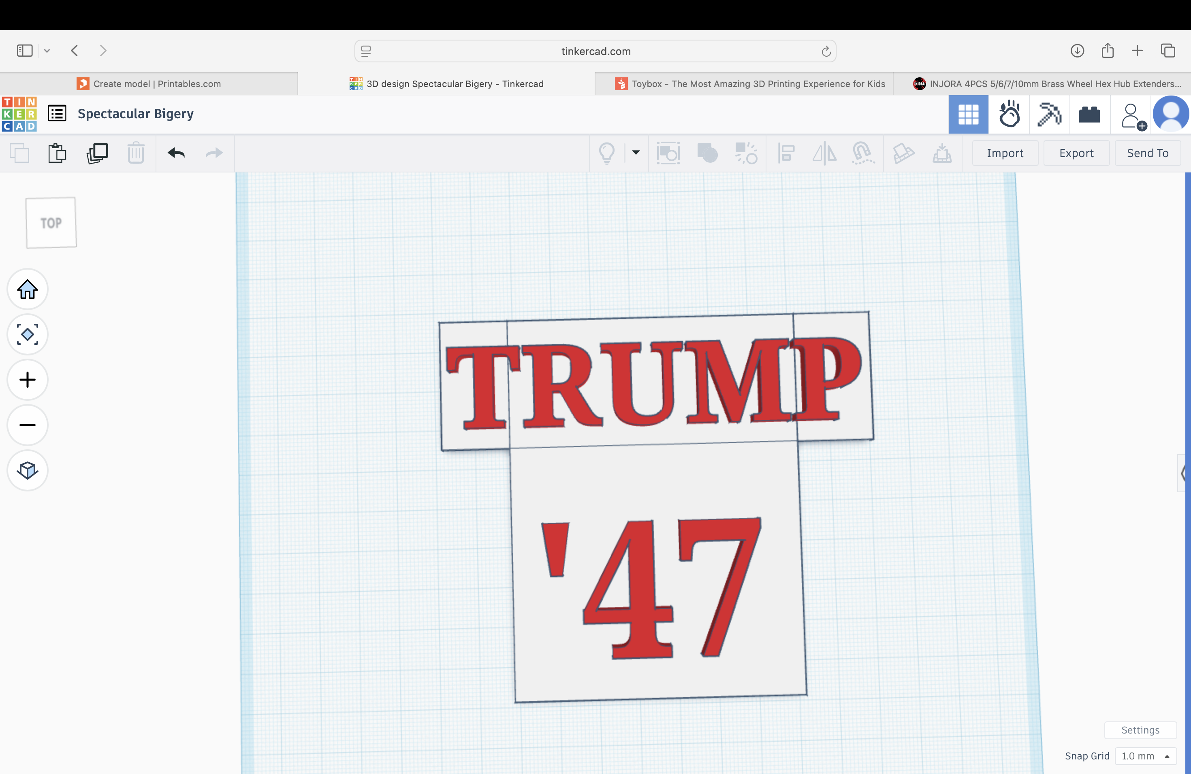Viewport: 1191px width, 774px height.
Task: Open a new Safari tab
Action: tap(1137, 51)
